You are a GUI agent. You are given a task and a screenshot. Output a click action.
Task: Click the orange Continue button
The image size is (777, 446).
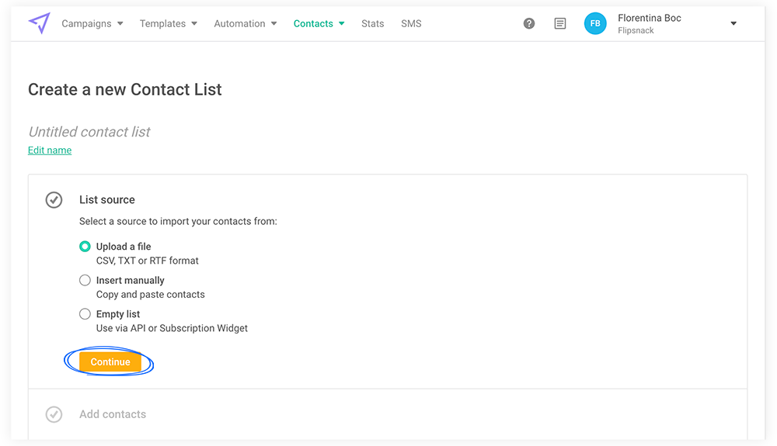click(110, 362)
